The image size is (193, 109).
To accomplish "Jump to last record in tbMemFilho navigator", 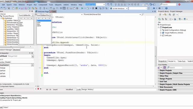I will [49, 18].
